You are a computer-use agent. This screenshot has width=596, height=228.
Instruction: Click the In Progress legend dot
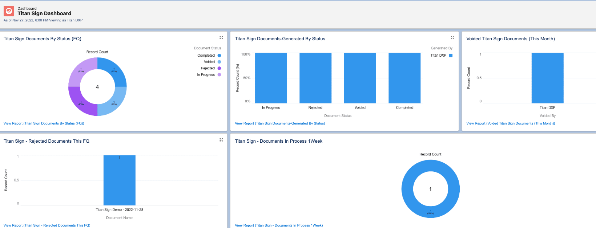click(219, 75)
